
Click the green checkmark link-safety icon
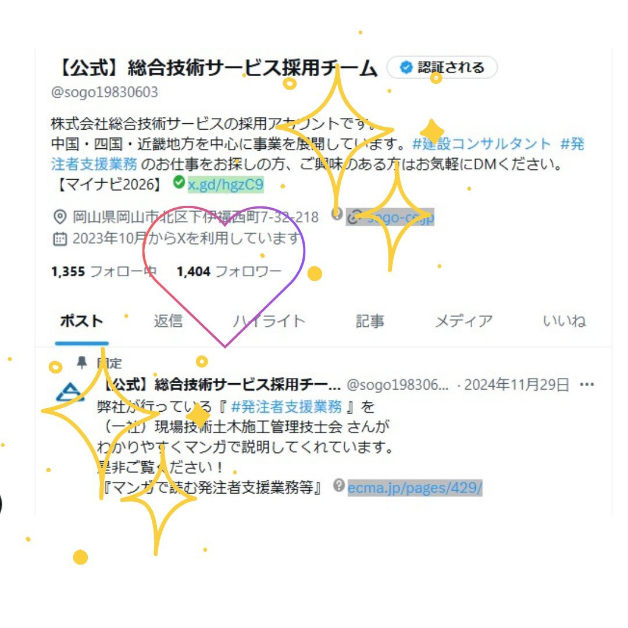(179, 182)
